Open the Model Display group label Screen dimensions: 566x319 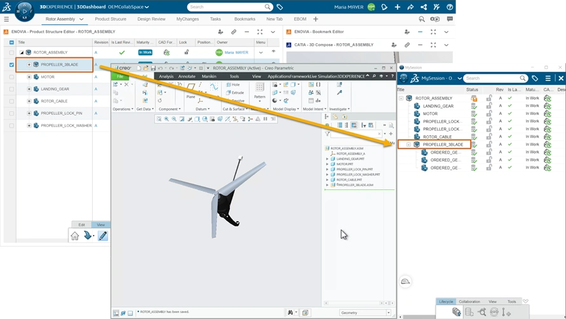click(285, 109)
